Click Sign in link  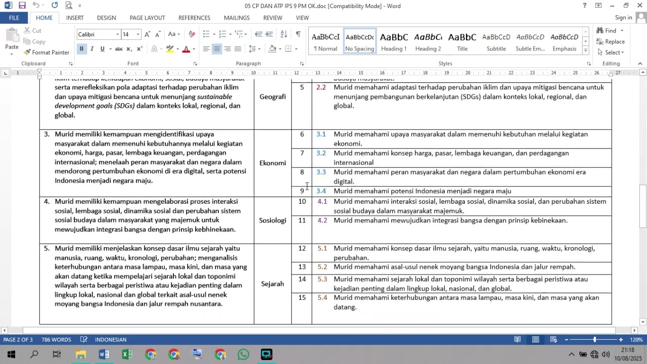tap(623, 18)
